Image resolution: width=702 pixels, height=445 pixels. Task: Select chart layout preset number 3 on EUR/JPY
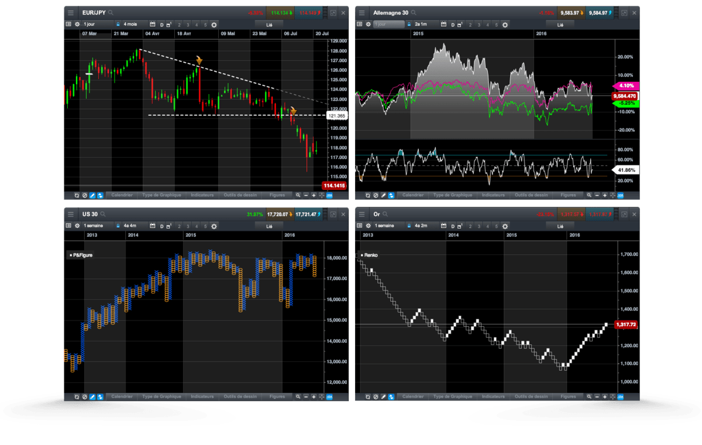click(187, 24)
